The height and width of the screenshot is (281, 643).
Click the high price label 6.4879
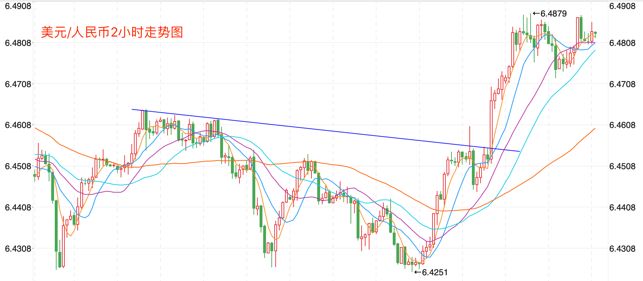(x=553, y=14)
